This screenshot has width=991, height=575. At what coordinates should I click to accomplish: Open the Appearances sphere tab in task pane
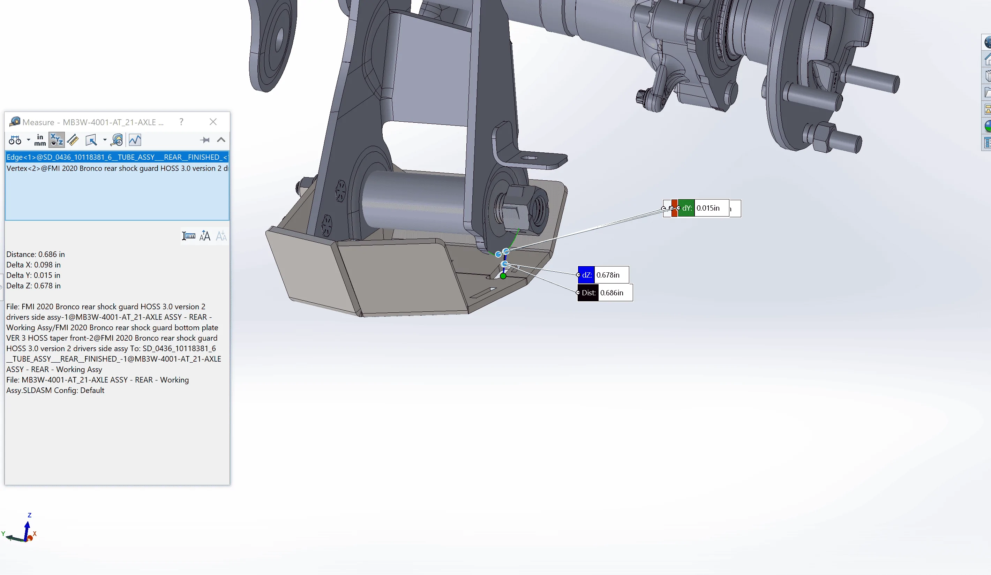988,126
